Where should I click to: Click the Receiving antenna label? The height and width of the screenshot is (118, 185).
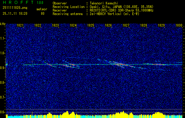pos(68,14)
